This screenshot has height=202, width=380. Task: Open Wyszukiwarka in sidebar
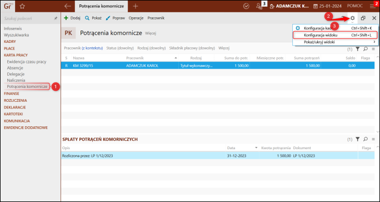(17, 35)
